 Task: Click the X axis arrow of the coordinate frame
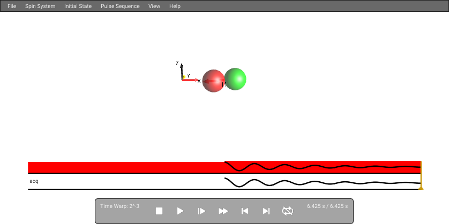click(190, 80)
